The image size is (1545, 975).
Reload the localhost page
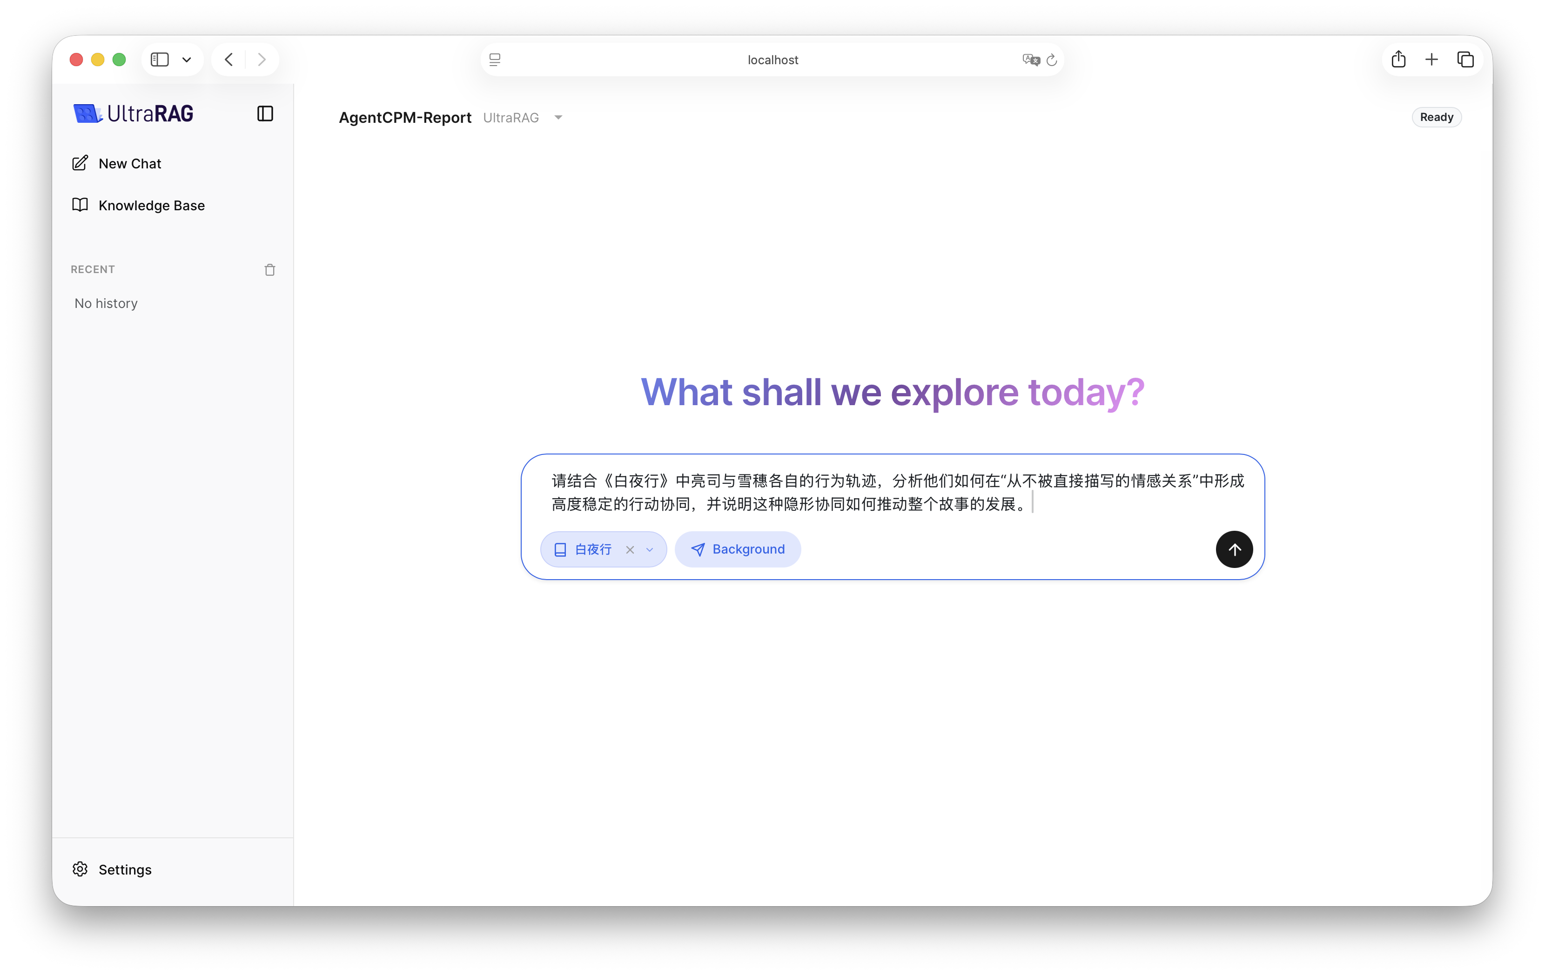click(1052, 60)
